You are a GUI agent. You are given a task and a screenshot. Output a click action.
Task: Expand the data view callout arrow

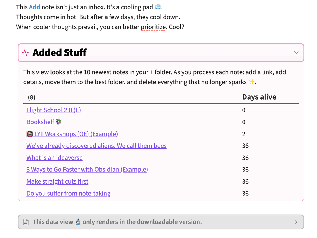[x=296, y=222]
